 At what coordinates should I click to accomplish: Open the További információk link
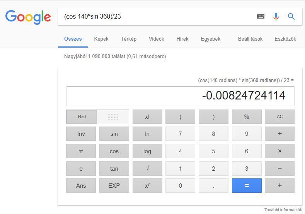[283, 210]
